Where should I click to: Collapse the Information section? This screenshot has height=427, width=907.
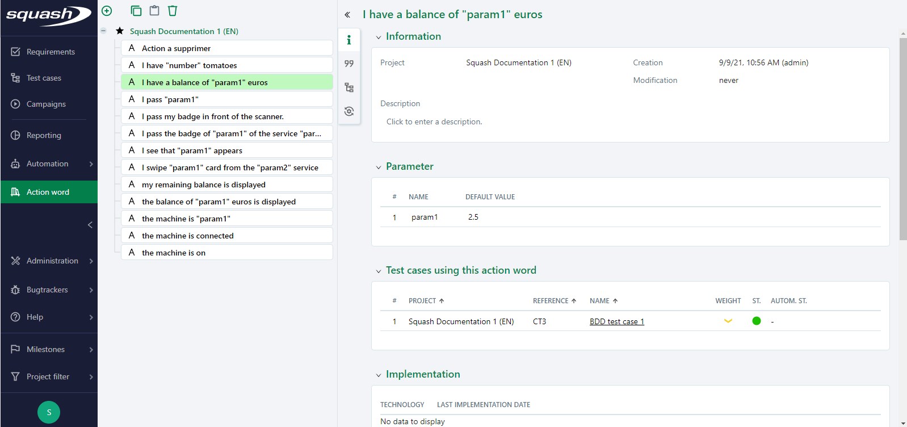379,37
